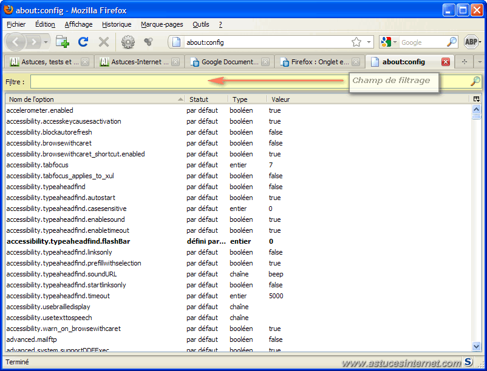Open the Outils menu

coord(200,24)
